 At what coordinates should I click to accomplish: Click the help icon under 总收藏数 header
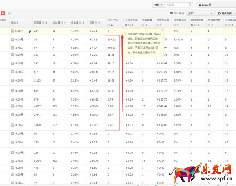click(x=143, y=25)
